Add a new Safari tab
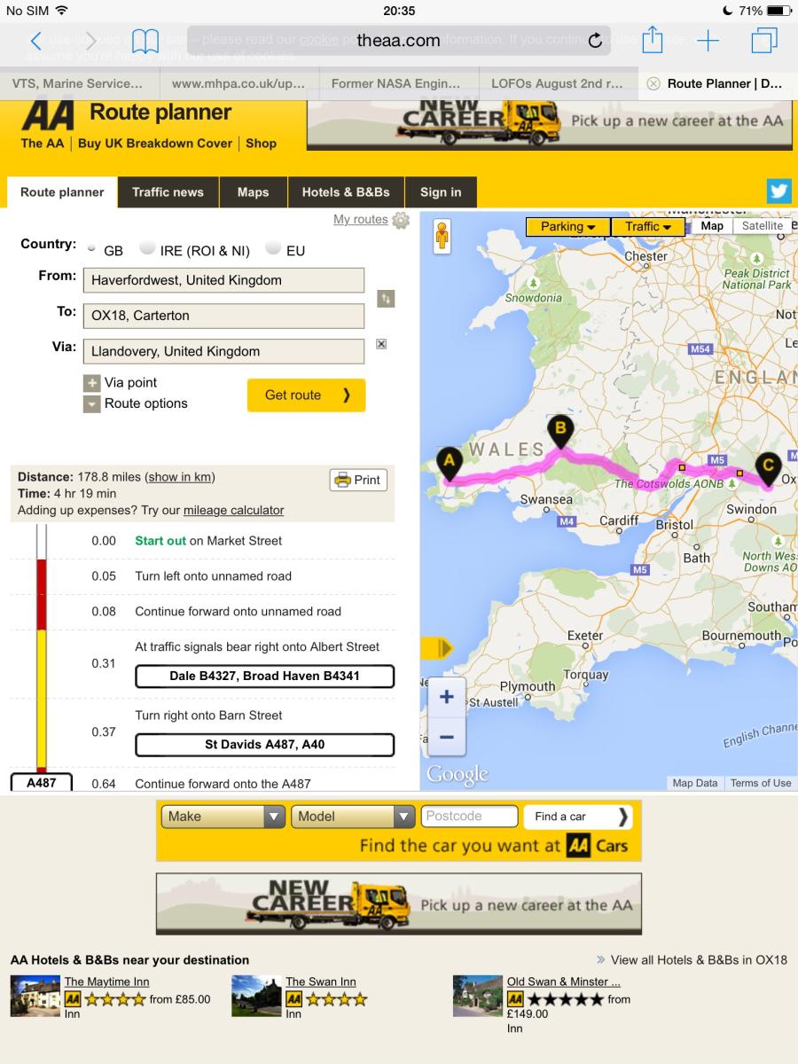798x1064 pixels. (708, 40)
